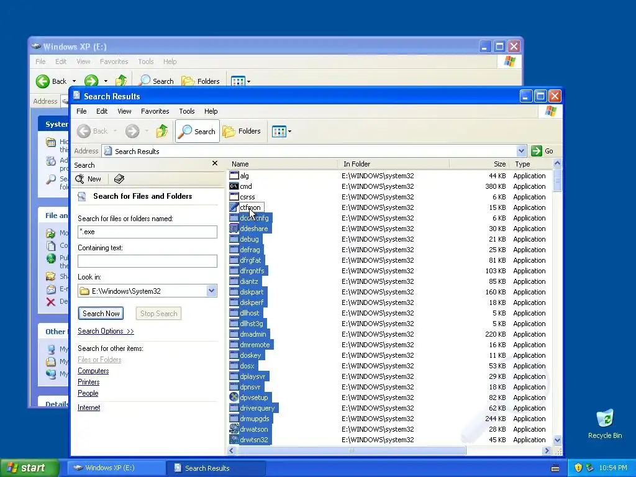The width and height of the screenshot is (636, 477).
Task: Toggle the Search toolbar button in Search Results
Action: point(198,131)
